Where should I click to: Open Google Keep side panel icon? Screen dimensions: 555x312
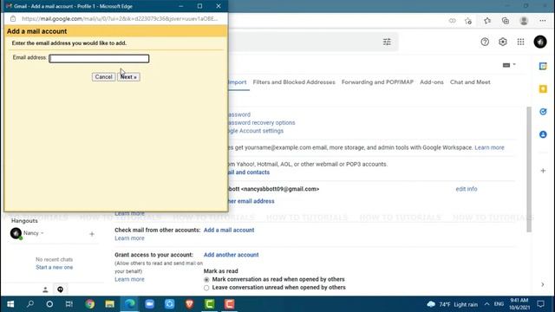pos(543,88)
